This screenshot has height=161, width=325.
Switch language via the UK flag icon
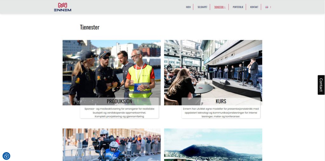point(267,7)
